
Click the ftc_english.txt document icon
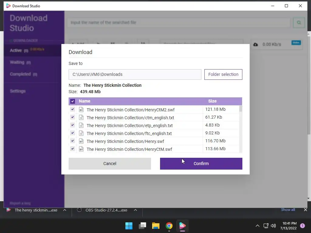81,133
